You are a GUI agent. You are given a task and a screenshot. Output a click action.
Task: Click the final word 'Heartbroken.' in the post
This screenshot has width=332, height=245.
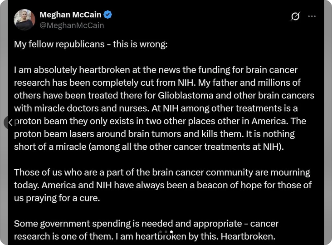click(x=248, y=236)
